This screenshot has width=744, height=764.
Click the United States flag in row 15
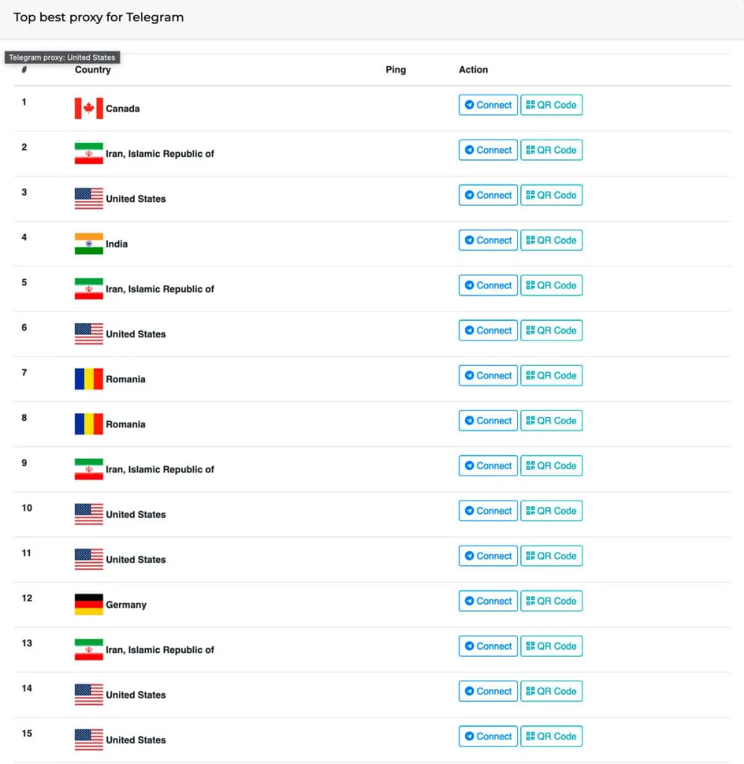(89, 739)
